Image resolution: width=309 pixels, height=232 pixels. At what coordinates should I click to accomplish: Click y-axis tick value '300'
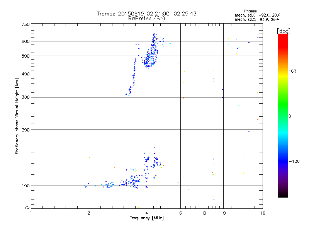[25, 97]
